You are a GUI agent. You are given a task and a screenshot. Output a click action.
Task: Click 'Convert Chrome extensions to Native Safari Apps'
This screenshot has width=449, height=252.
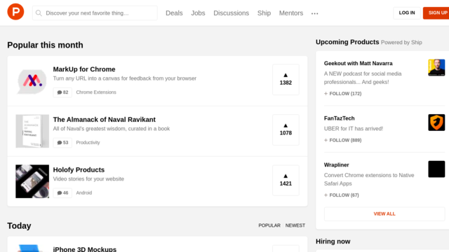coord(369,179)
